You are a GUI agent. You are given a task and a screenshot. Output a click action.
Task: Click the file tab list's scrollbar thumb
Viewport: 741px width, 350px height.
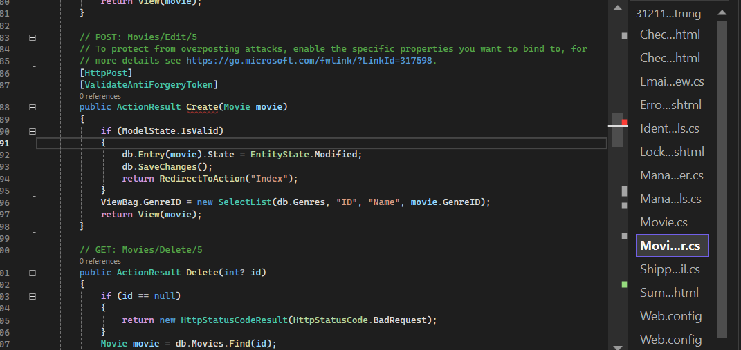722,179
